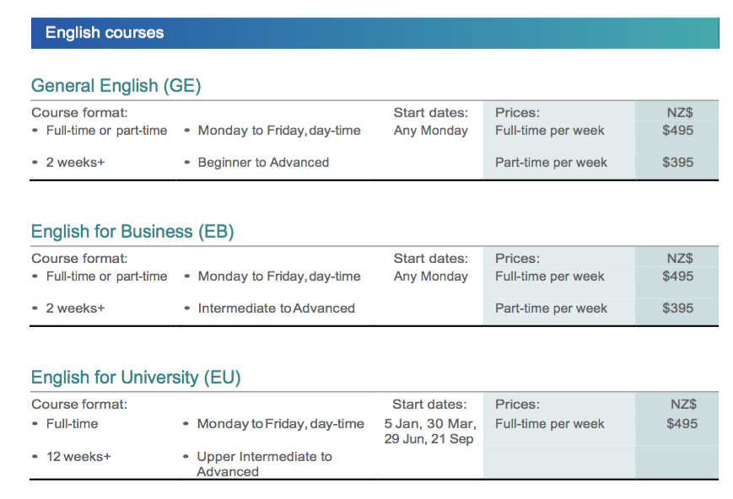Image resolution: width=733 pixels, height=499 pixels.
Task: Click Prices label in English for University
Action: click(x=517, y=405)
